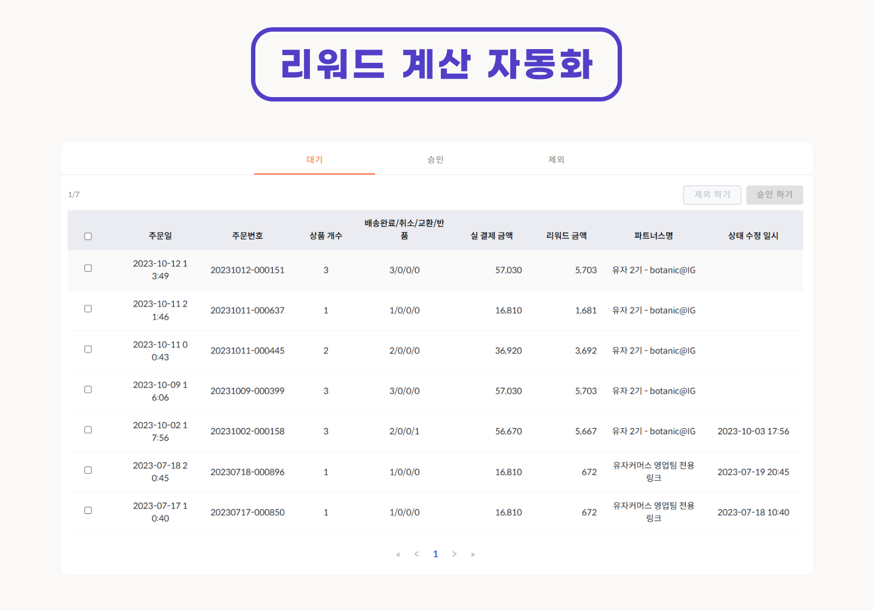Check the row for order 20231002-000158
Image resolution: width=873 pixels, height=611 pixels.
88,429
